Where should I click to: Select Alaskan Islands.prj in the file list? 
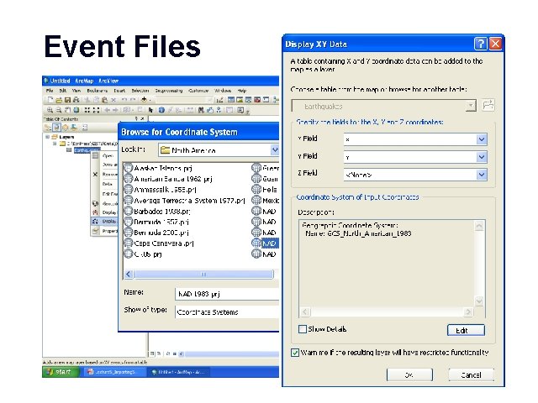coord(158,168)
